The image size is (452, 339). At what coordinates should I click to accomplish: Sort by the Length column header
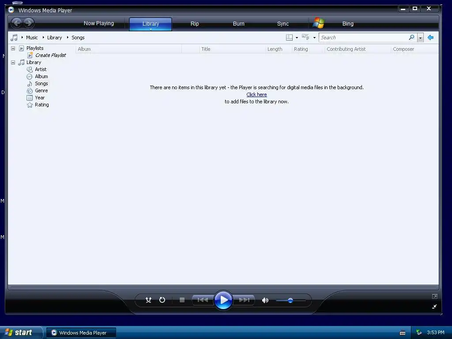pos(279,49)
